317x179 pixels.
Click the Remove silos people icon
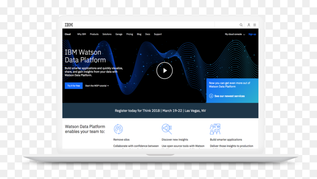pos(118,129)
